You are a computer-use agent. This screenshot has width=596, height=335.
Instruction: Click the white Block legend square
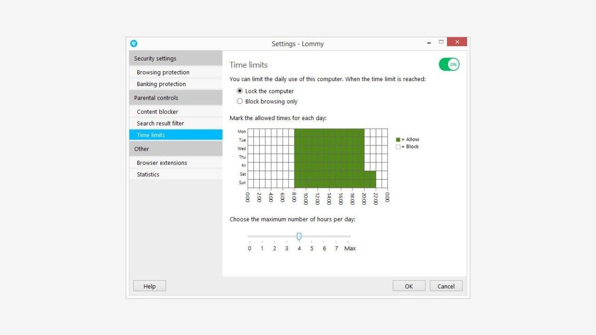coord(398,147)
